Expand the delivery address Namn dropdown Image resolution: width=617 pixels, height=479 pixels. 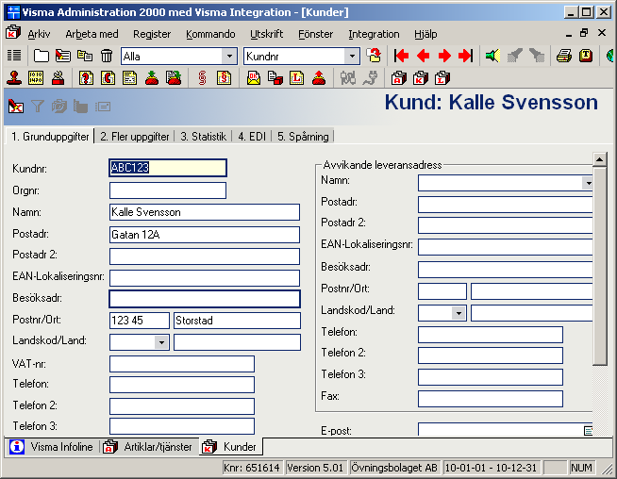(x=588, y=183)
